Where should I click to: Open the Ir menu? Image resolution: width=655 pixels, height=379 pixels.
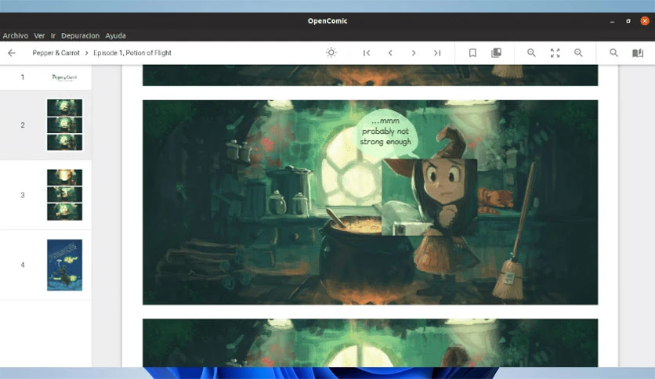[53, 36]
